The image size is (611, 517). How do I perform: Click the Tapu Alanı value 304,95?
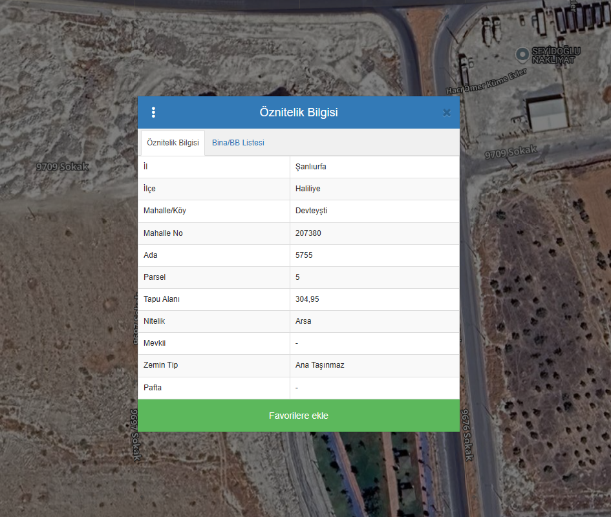coord(307,299)
